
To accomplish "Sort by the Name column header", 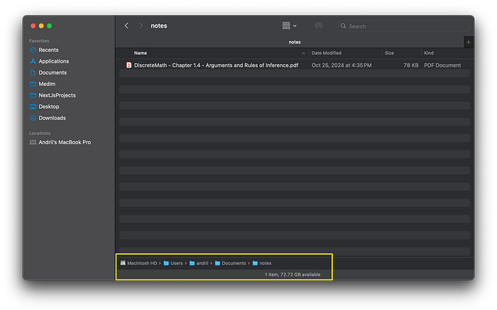I will 141,53.
